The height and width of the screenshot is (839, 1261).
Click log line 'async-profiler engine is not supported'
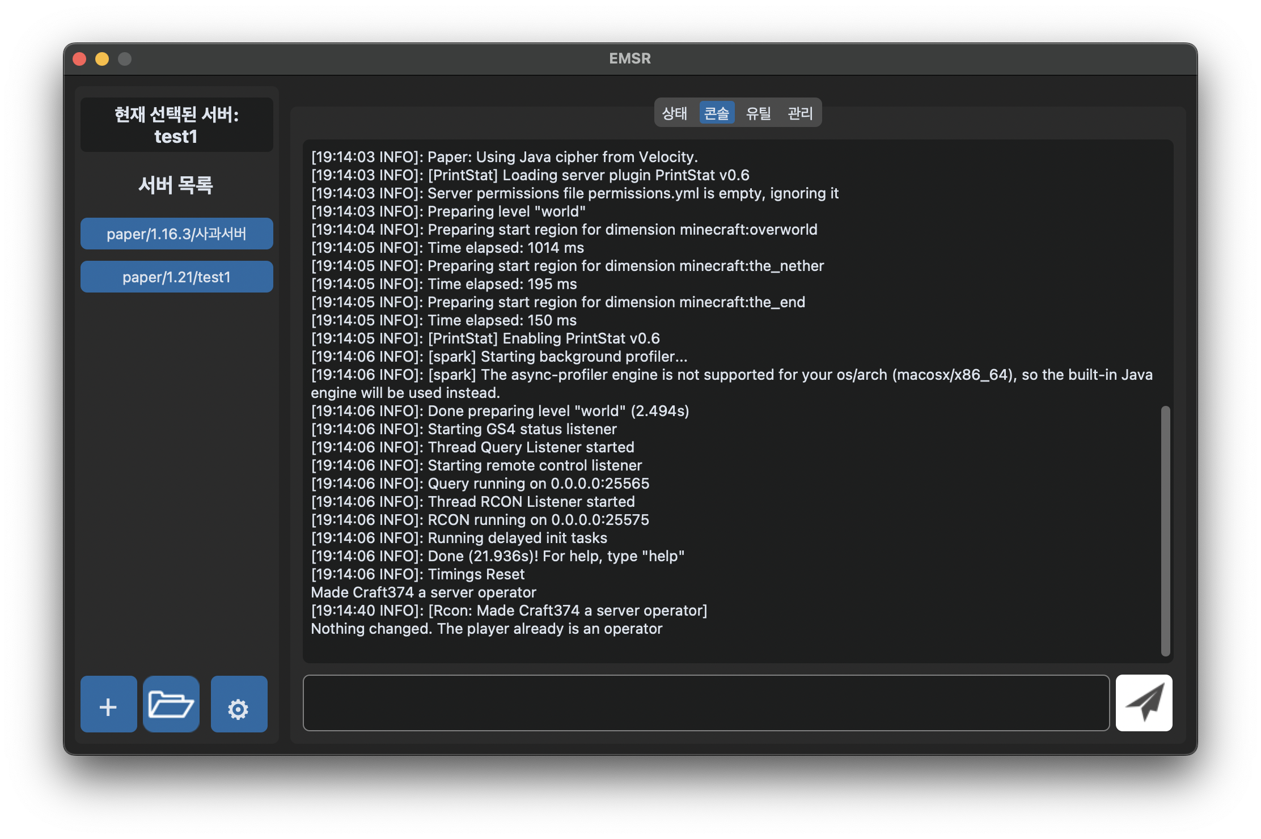tap(732, 384)
